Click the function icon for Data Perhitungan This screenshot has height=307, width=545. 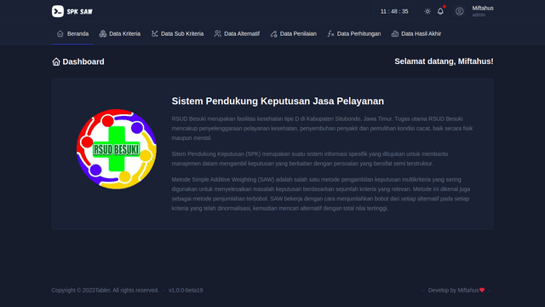click(330, 34)
